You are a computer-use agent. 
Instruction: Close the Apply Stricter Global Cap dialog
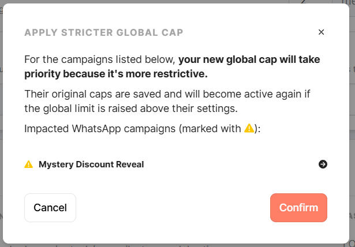pos(322,32)
